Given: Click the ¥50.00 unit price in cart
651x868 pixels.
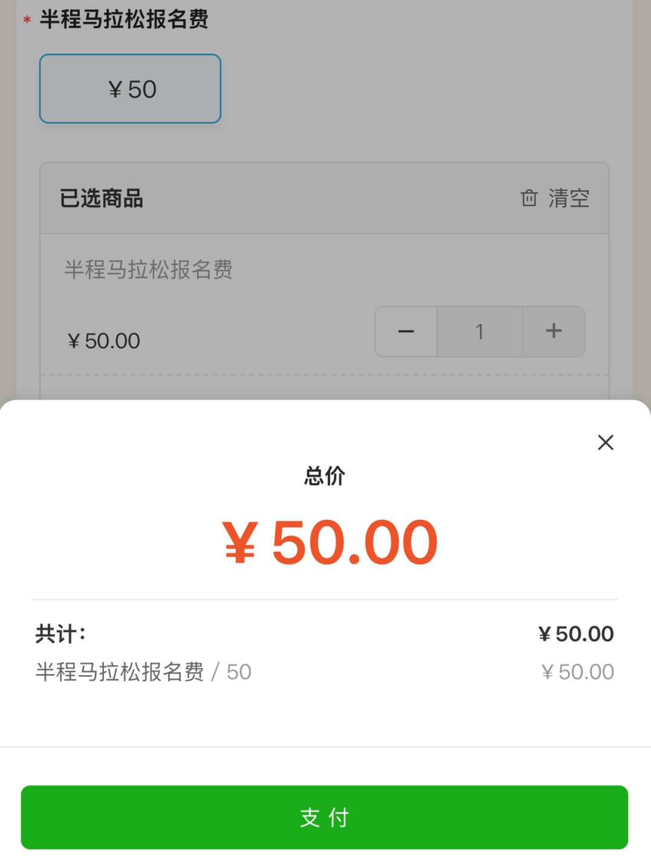Looking at the screenshot, I should (104, 341).
